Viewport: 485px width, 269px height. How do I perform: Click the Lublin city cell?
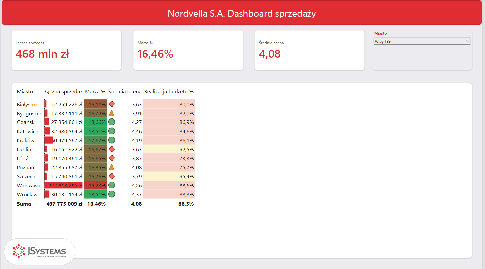tap(24, 149)
